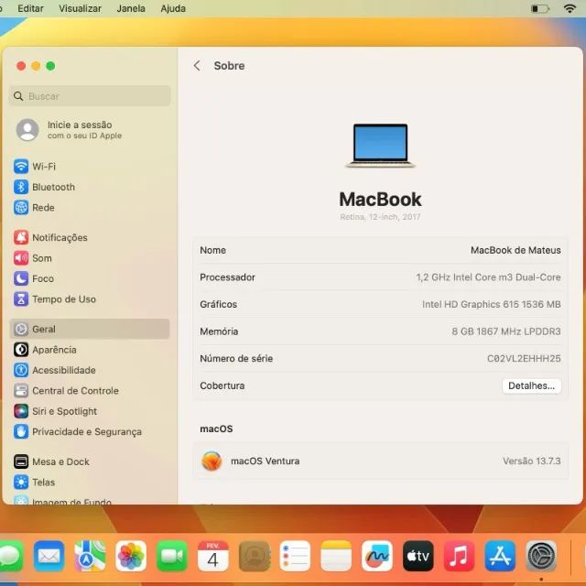Open Telas display settings
The width and height of the screenshot is (586, 586).
(x=35, y=483)
